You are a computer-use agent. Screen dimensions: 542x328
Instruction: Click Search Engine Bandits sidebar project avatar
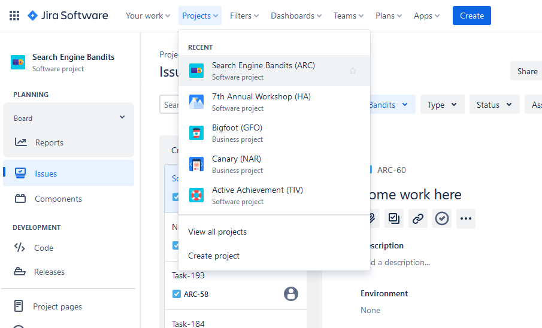[x=18, y=62]
